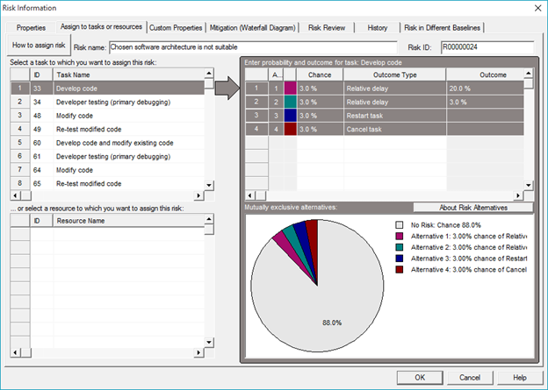Open the History tab
Screen dimensions: 548x390
(x=377, y=27)
